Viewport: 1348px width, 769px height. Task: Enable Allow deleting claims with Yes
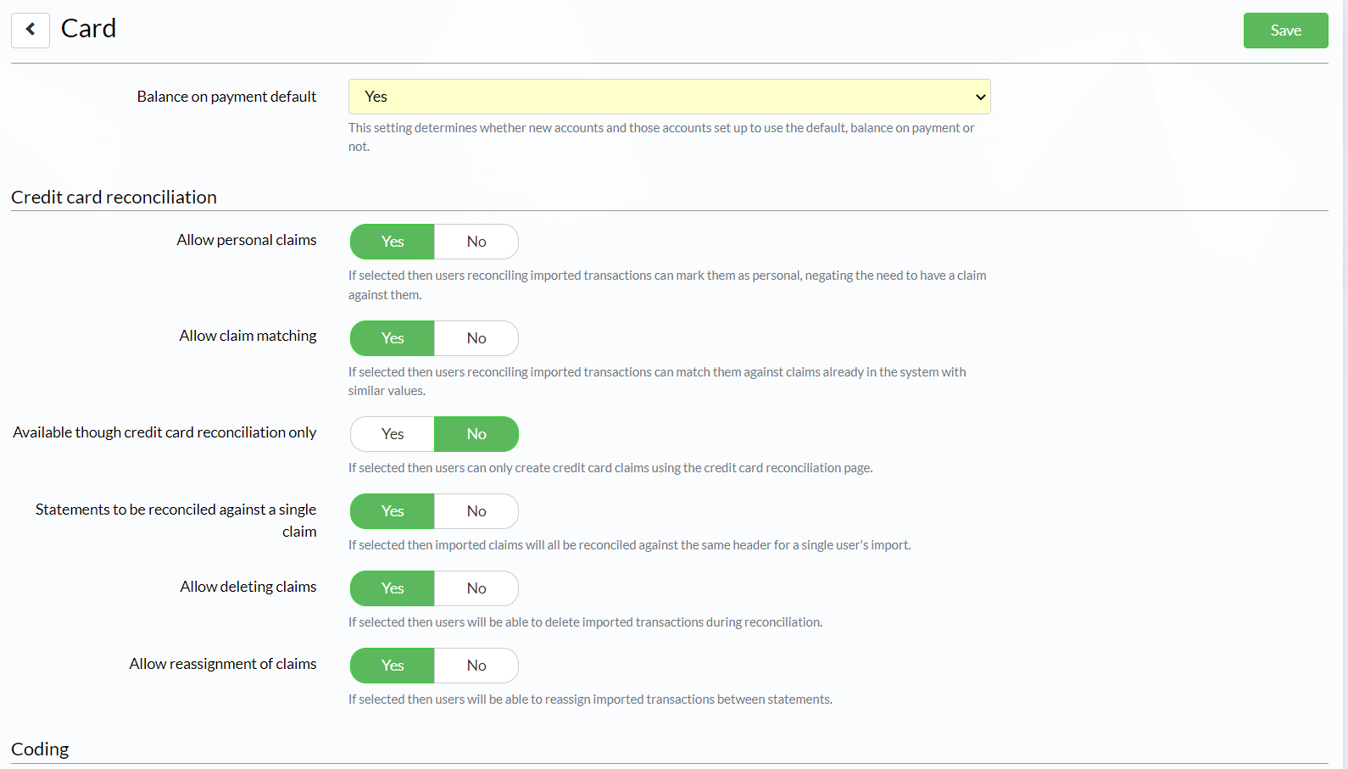pyautogui.click(x=393, y=588)
